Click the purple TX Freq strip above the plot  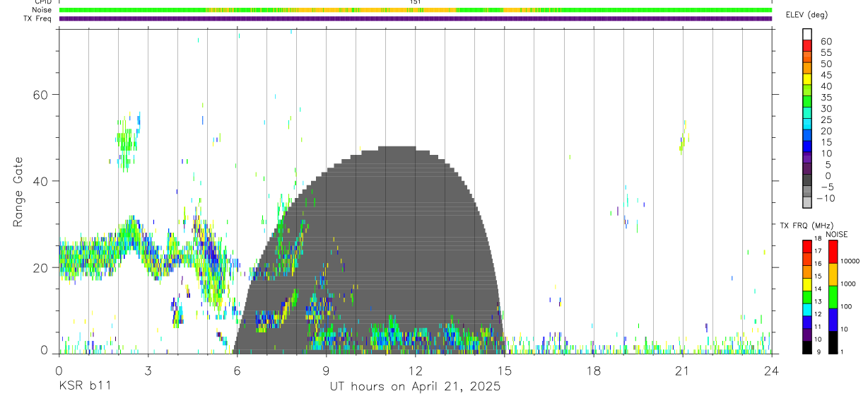[x=415, y=18]
